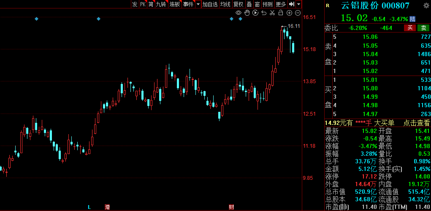Open the 九转 indicator tab

point(161,4)
